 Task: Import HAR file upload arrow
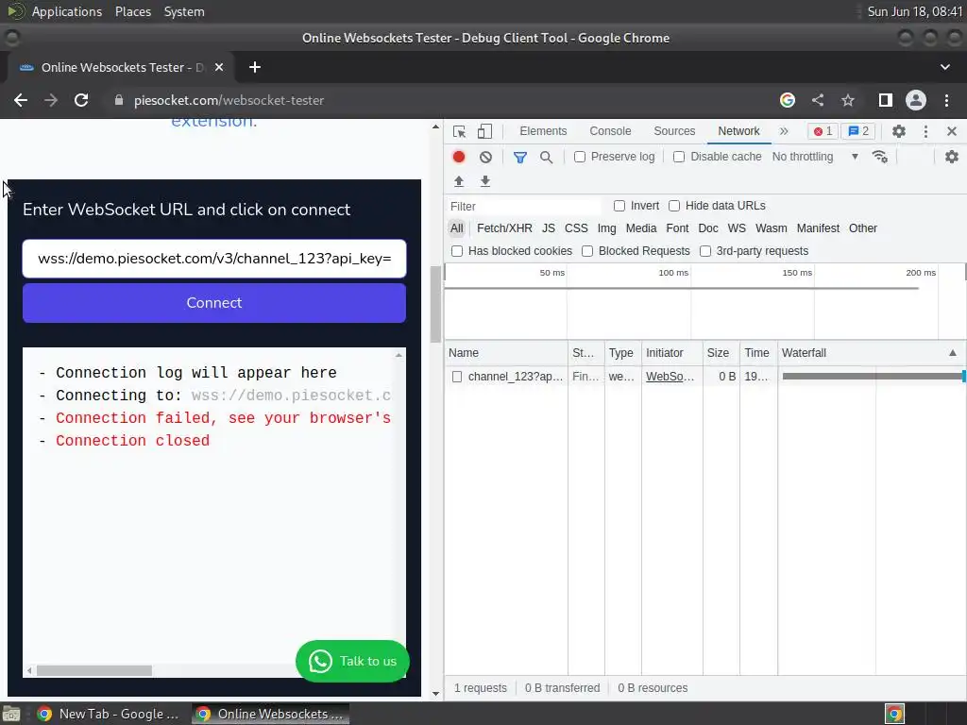point(459,181)
